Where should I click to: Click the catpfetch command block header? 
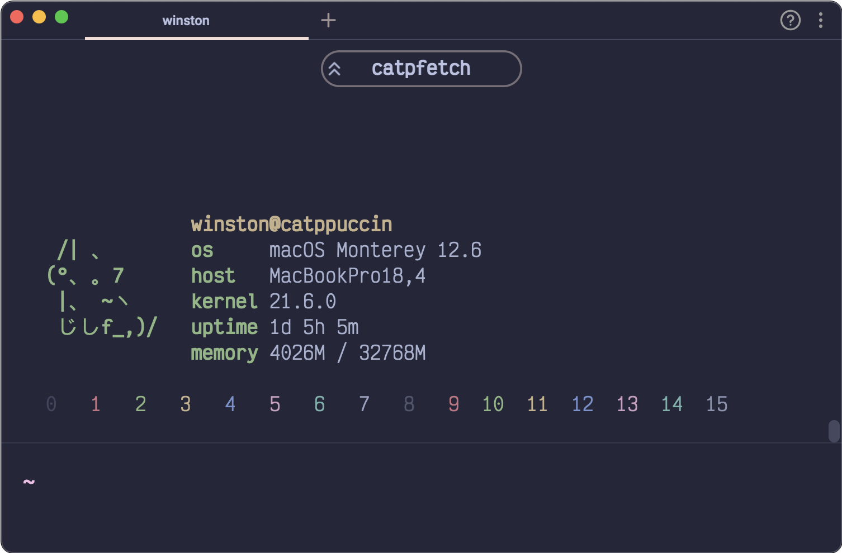pos(421,69)
